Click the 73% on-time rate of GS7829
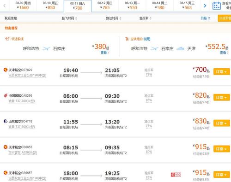231x182 pixels. [149, 75]
